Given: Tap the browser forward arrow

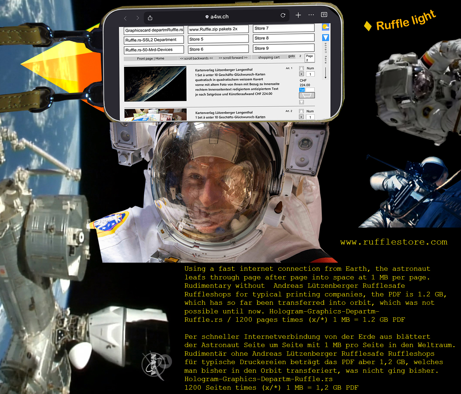Looking at the screenshot, I should pos(138,18).
